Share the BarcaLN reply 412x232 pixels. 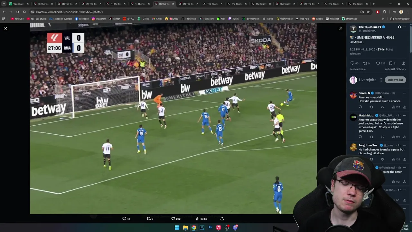coord(405,107)
